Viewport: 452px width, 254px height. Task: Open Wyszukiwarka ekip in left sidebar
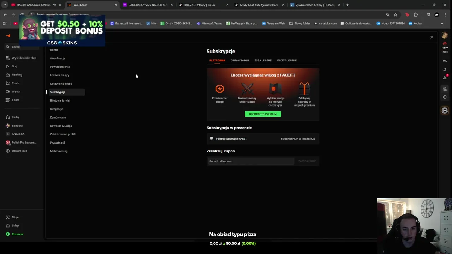[21, 58]
